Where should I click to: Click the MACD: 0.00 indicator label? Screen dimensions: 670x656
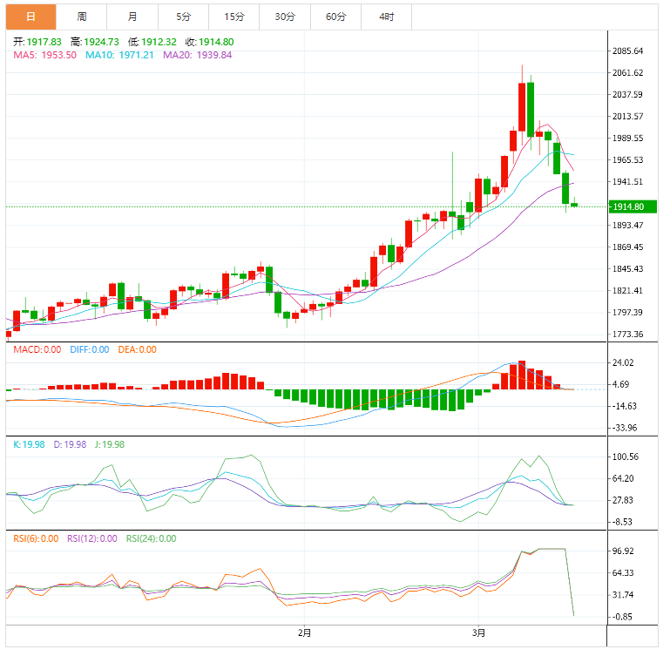click(37, 349)
